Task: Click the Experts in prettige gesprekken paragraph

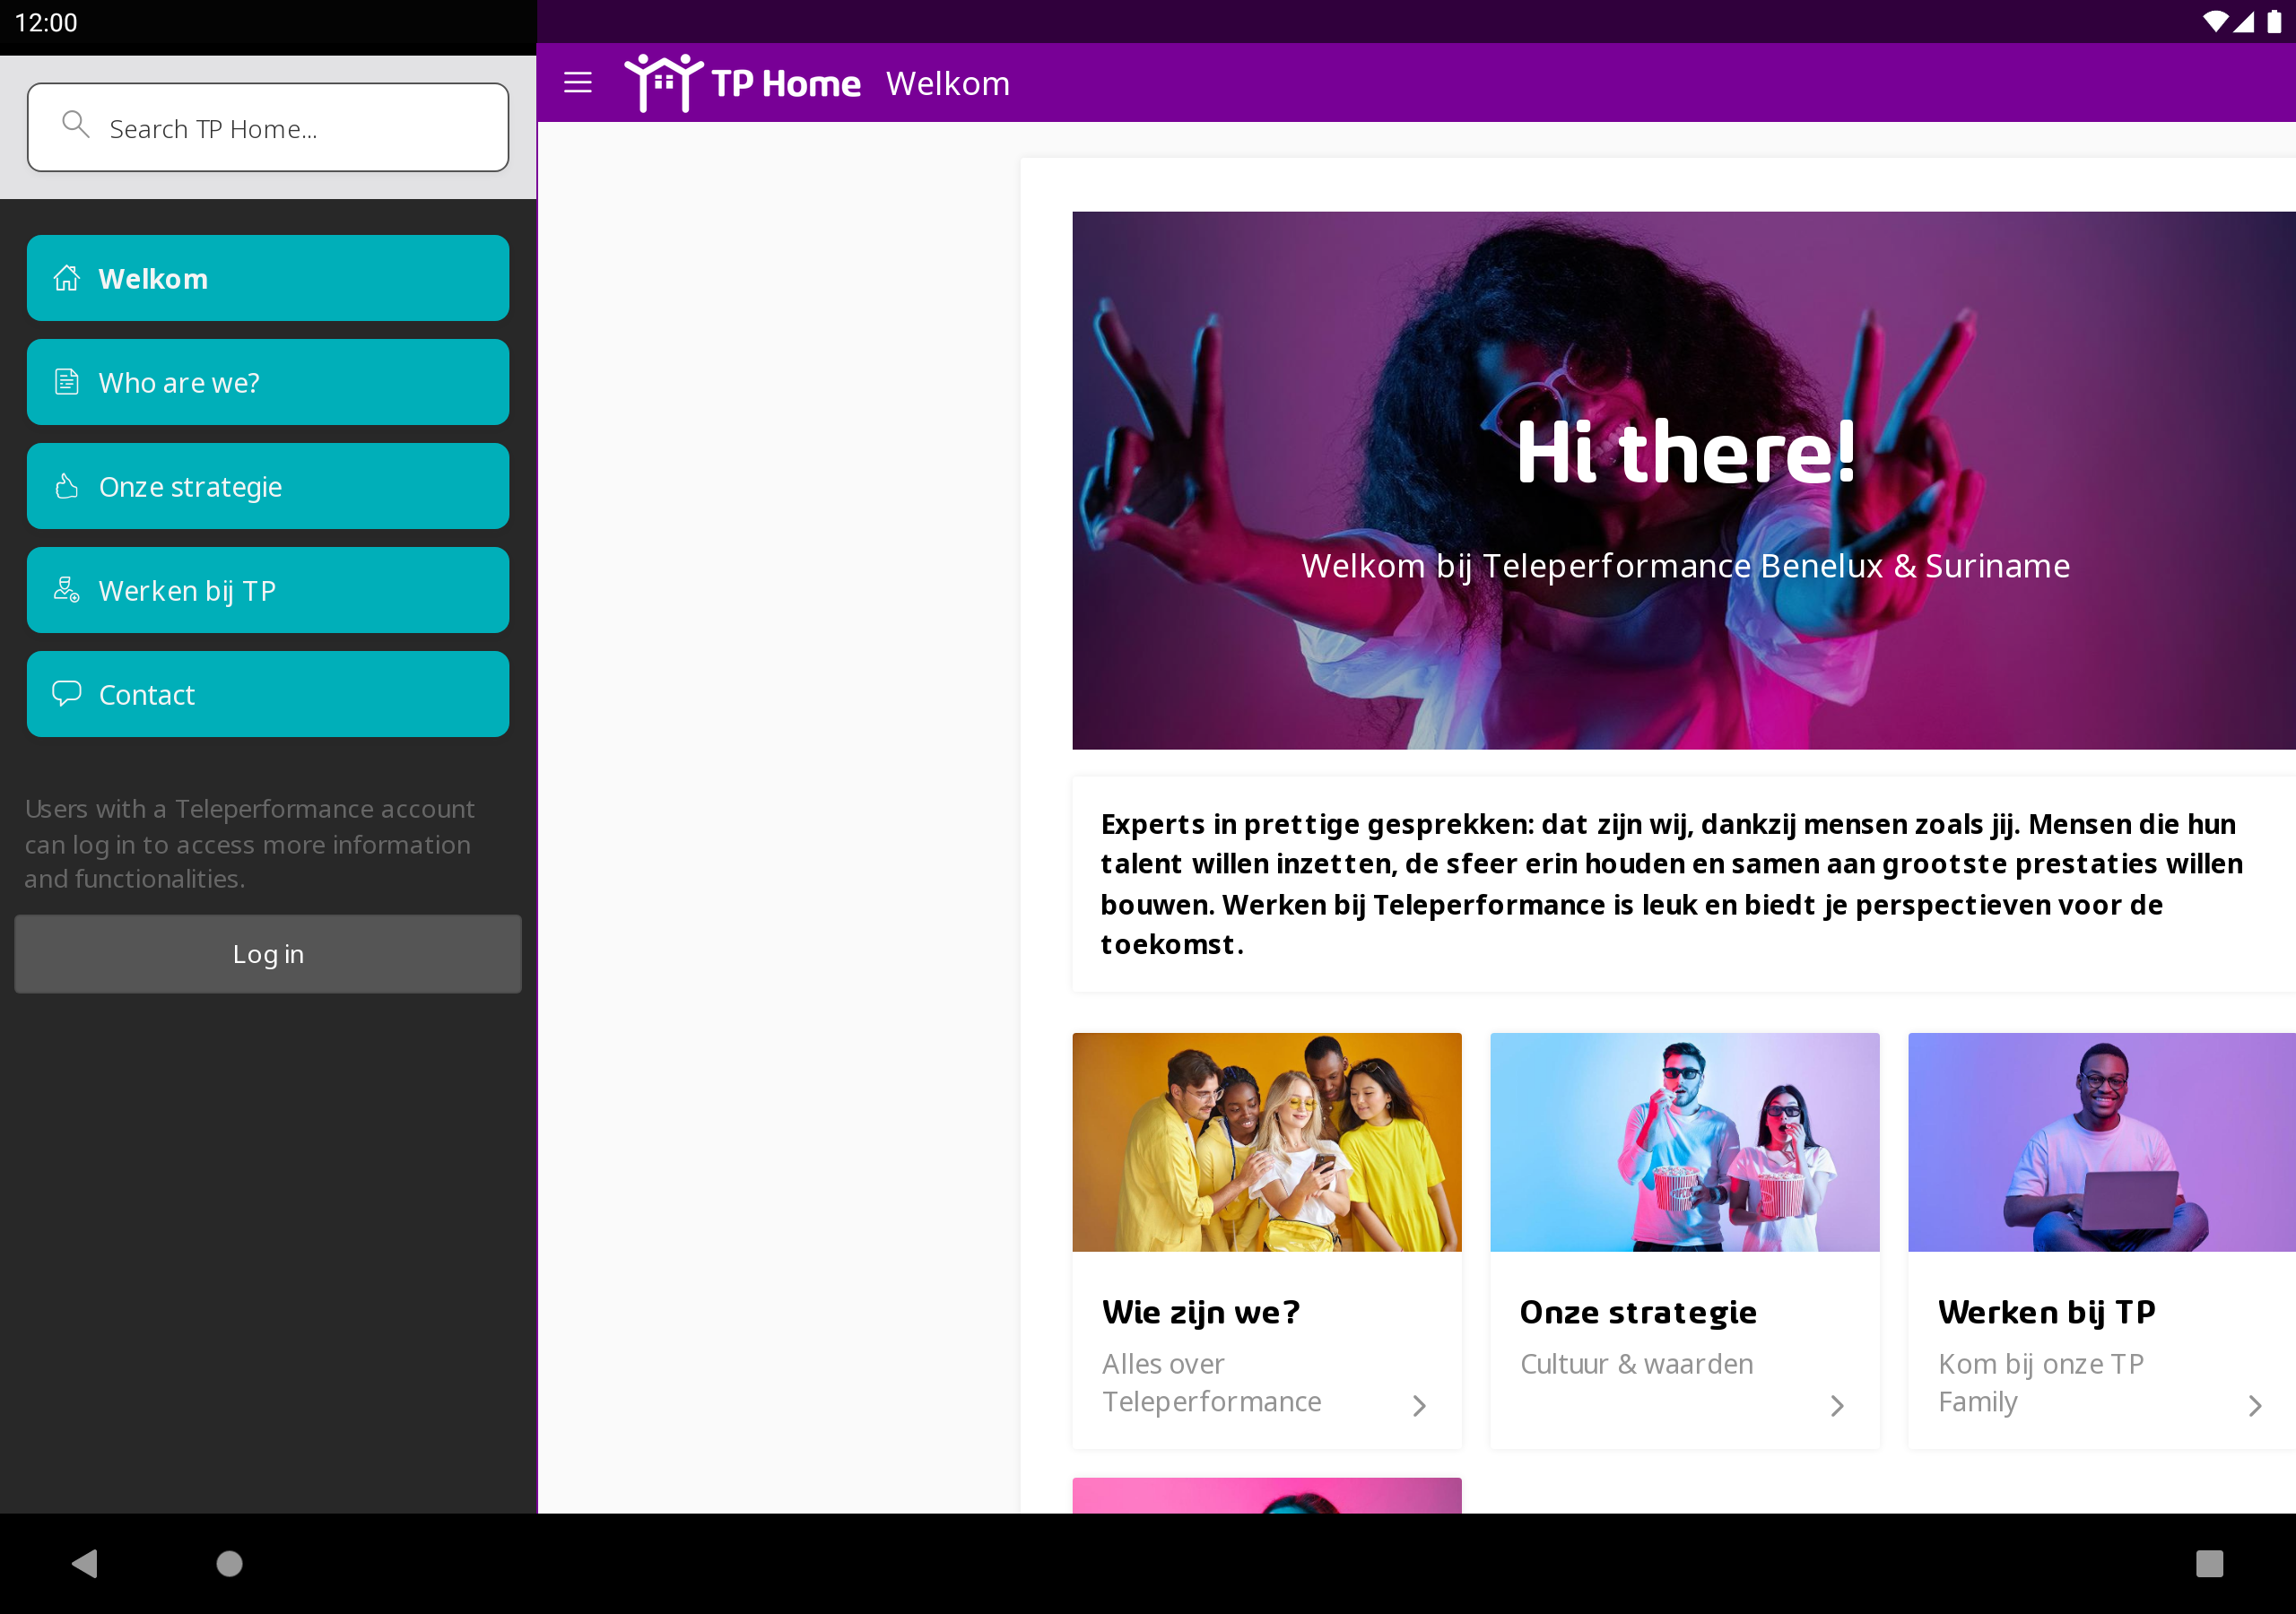Action: 1672,884
